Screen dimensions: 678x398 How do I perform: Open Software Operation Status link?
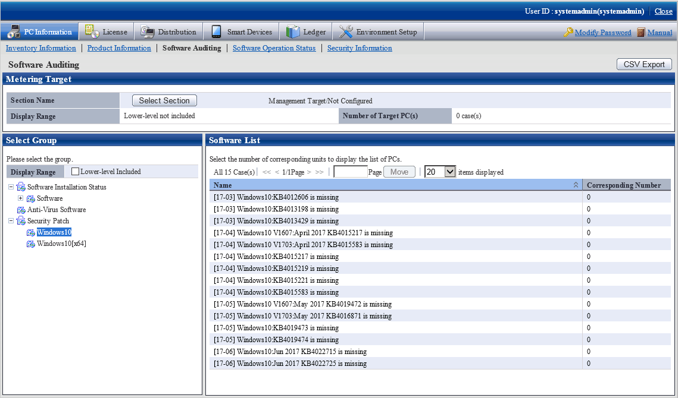coord(274,48)
